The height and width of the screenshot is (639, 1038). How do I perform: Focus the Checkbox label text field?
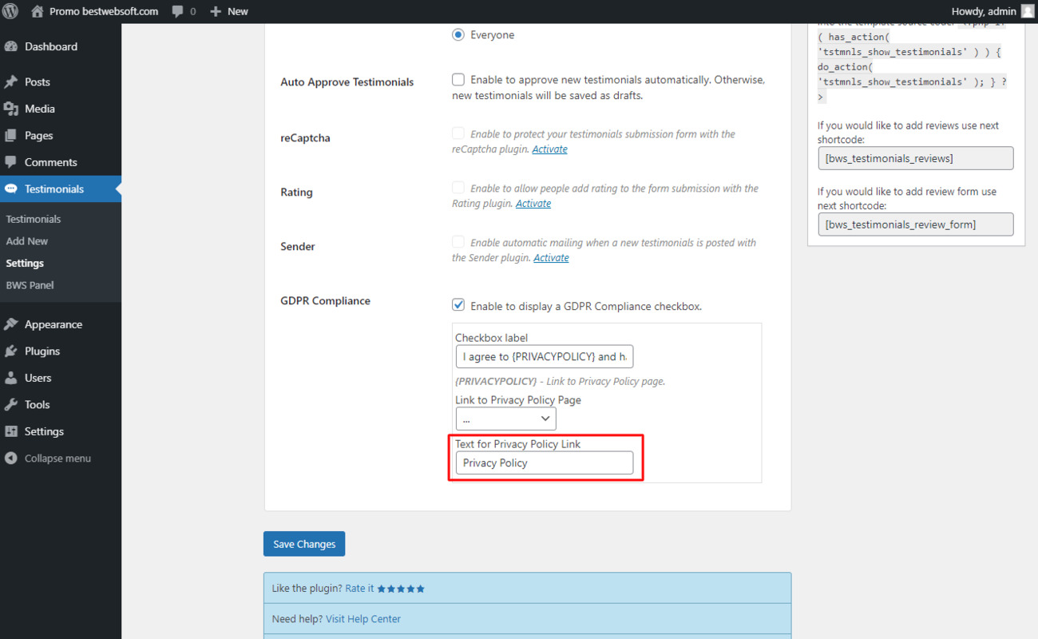click(x=545, y=356)
